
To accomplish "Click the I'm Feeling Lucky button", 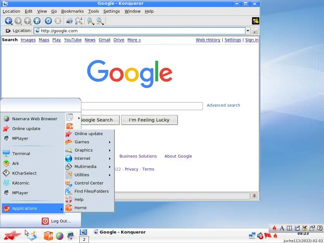I will 149,120.
